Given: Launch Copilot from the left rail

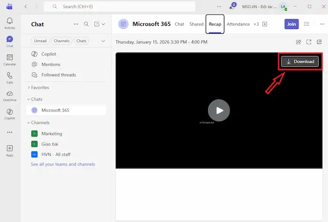Looking at the screenshot, I should (9, 114).
